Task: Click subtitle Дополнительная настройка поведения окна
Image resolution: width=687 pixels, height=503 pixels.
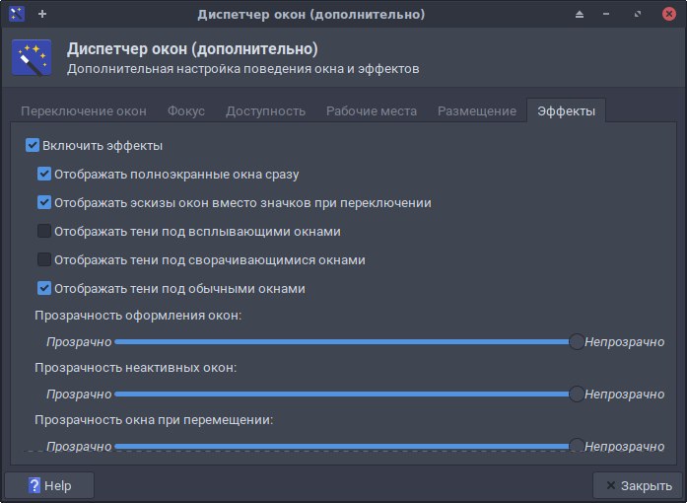Action: click(243, 69)
